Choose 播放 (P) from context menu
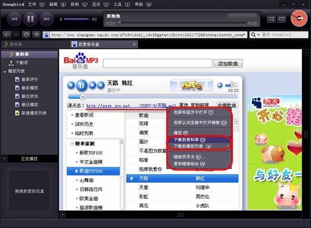Image resolution: width=311 pixels, height=228 pixels. [x=181, y=133]
